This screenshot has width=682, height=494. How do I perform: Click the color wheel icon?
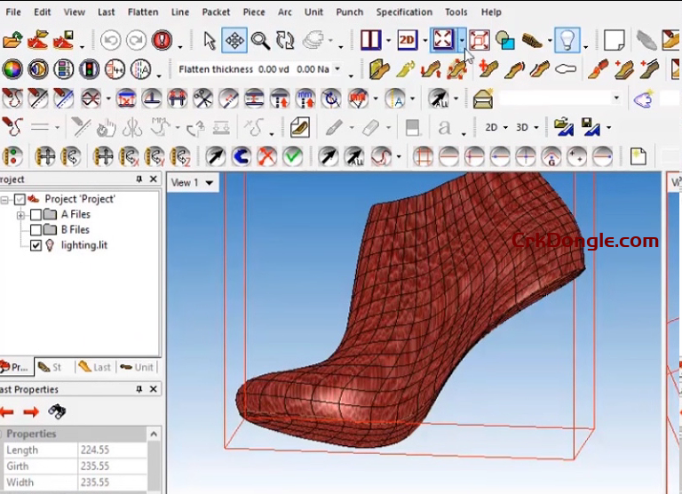12,69
